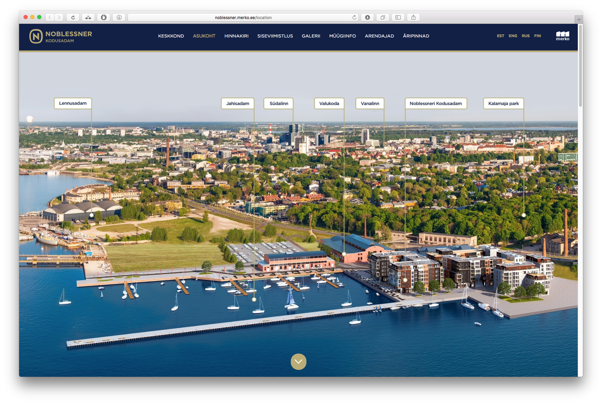This screenshot has height=404, width=602.
Task: Navigate to ÄRIPINNAD section
Action: [x=416, y=36]
